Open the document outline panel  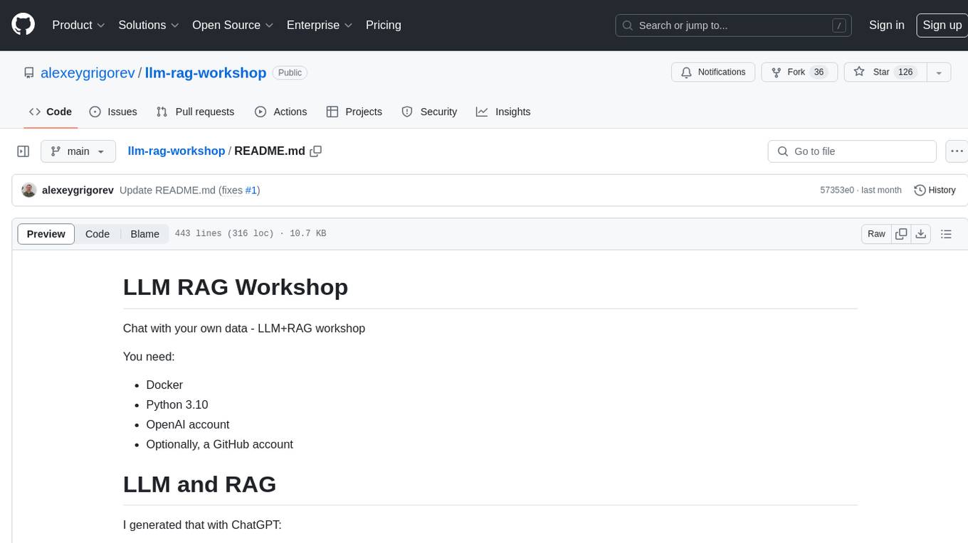(x=946, y=234)
